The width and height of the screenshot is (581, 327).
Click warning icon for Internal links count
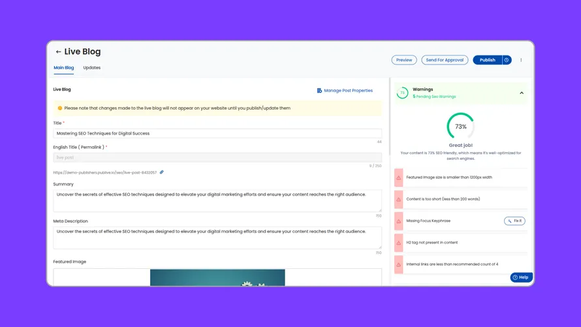399,264
